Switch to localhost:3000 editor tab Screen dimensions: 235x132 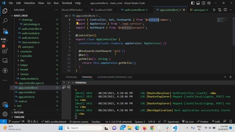point(104,10)
